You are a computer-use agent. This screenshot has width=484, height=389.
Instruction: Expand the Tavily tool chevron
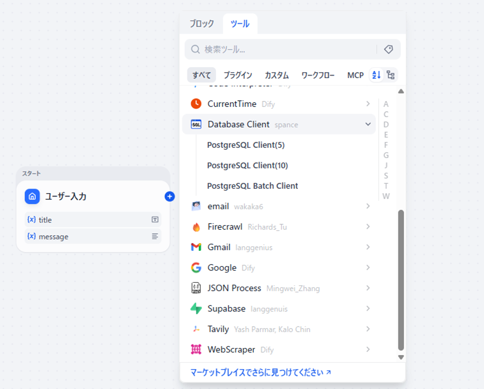[x=368, y=329]
